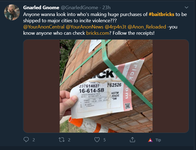Open Gnarled Gnome's profile avatar
Image resolution: width=196 pixels, height=150 pixels.
coord(12,12)
